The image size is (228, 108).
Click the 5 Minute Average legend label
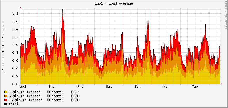pyautogui.click(x=25, y=96)
